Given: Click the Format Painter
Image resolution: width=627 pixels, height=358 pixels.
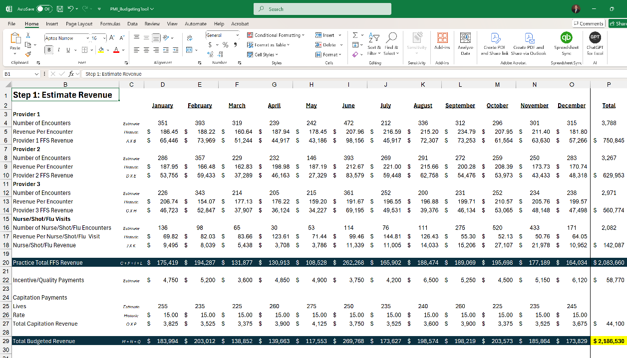Looking at the screenshot, I should coord(28,54).
